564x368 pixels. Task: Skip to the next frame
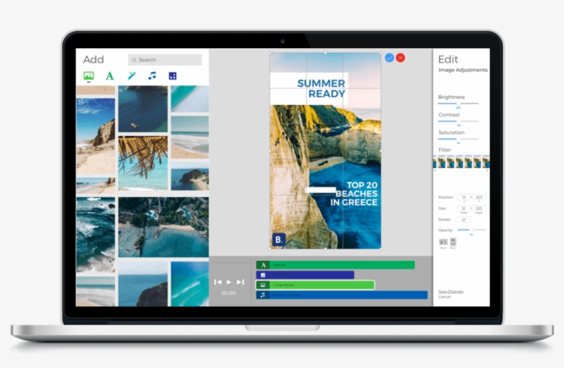240,282
